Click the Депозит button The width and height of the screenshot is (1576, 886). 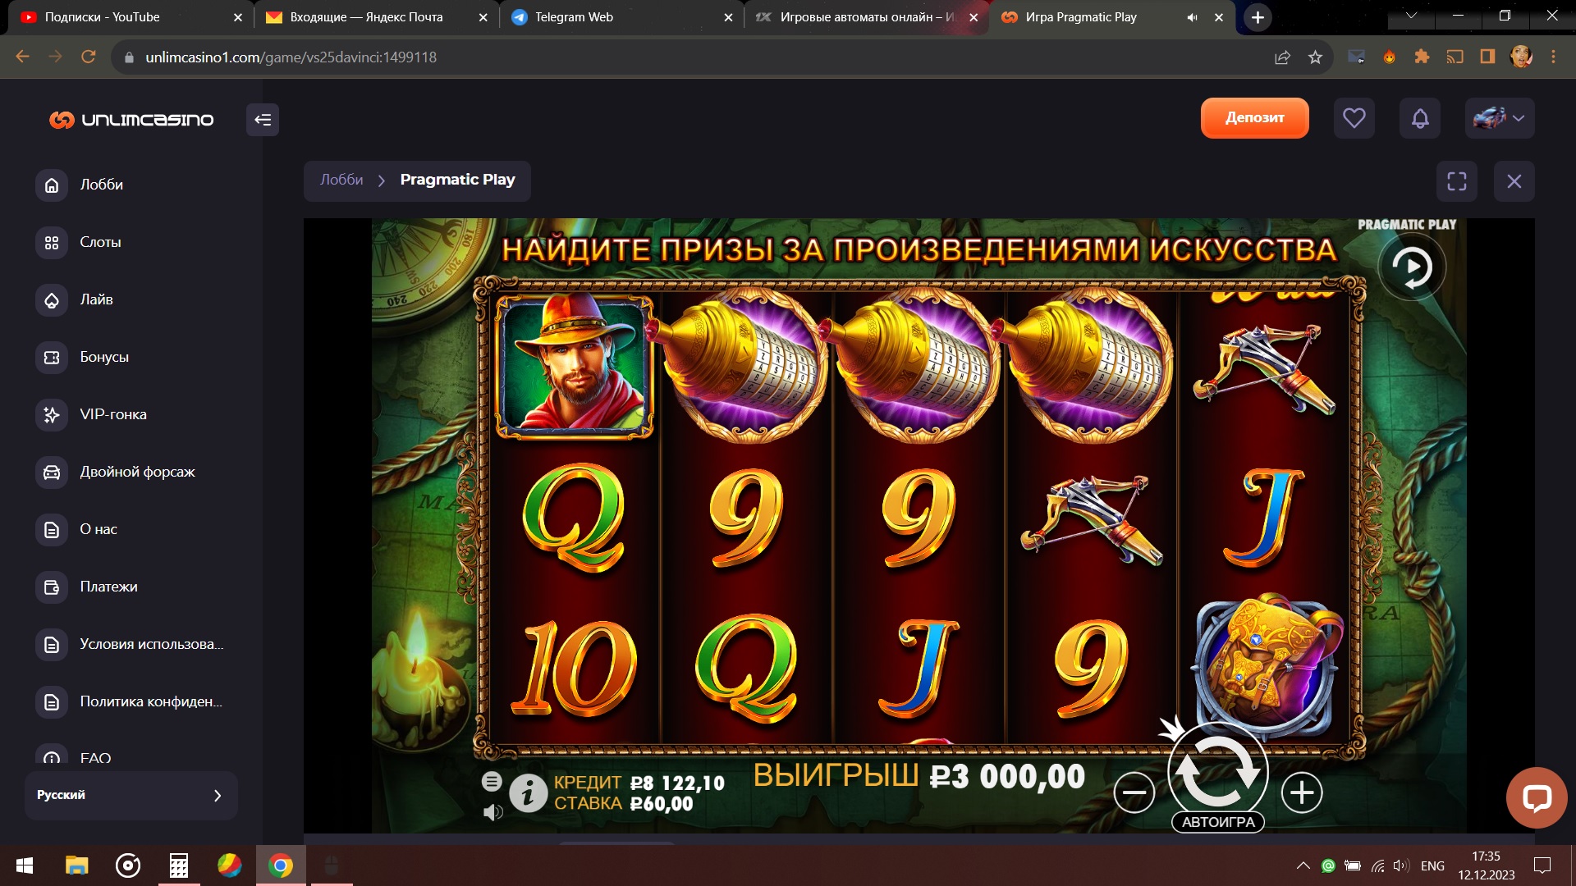pyautogui.click(x=1254, y=118)
